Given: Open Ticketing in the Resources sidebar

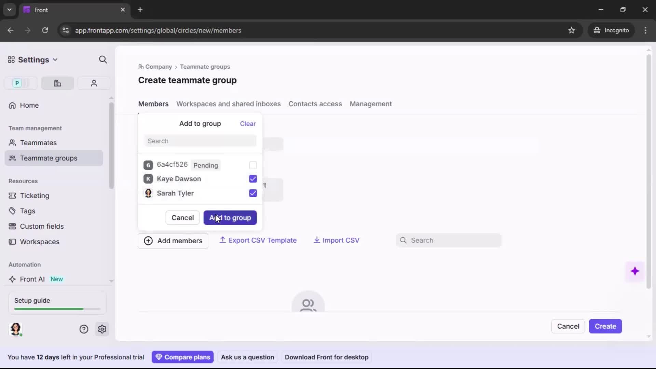Looking at the screenshot, I should click(34, 196).
